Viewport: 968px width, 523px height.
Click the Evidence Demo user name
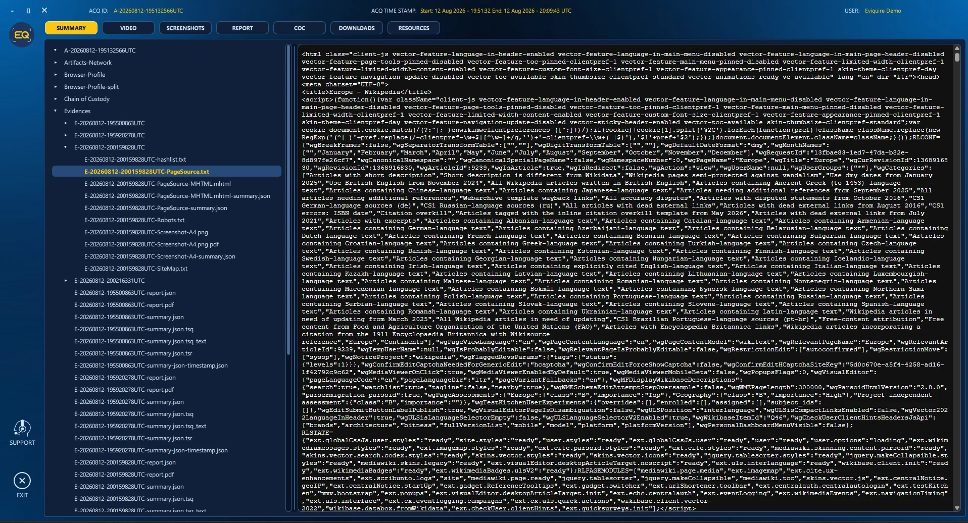click(883, 11)
